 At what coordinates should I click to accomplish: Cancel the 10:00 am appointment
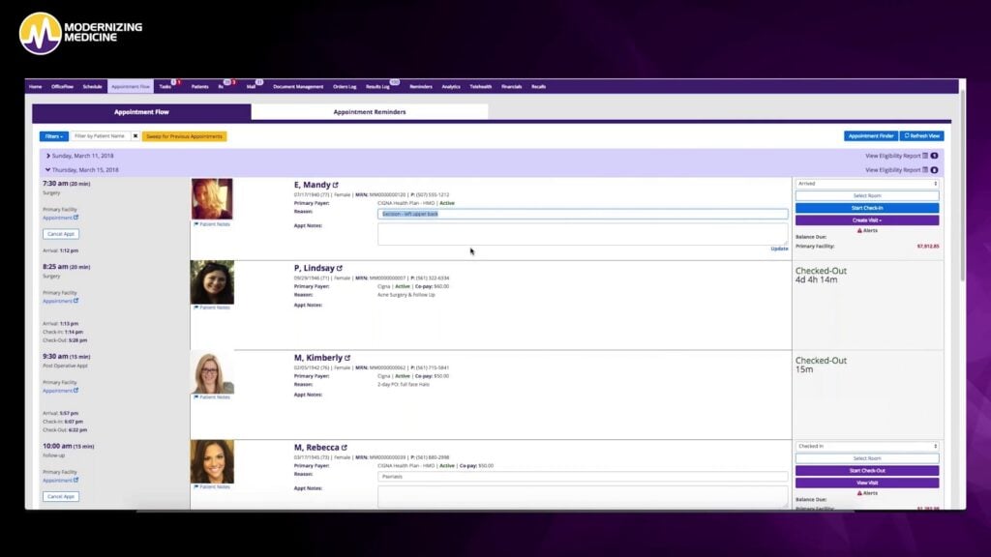61,497
